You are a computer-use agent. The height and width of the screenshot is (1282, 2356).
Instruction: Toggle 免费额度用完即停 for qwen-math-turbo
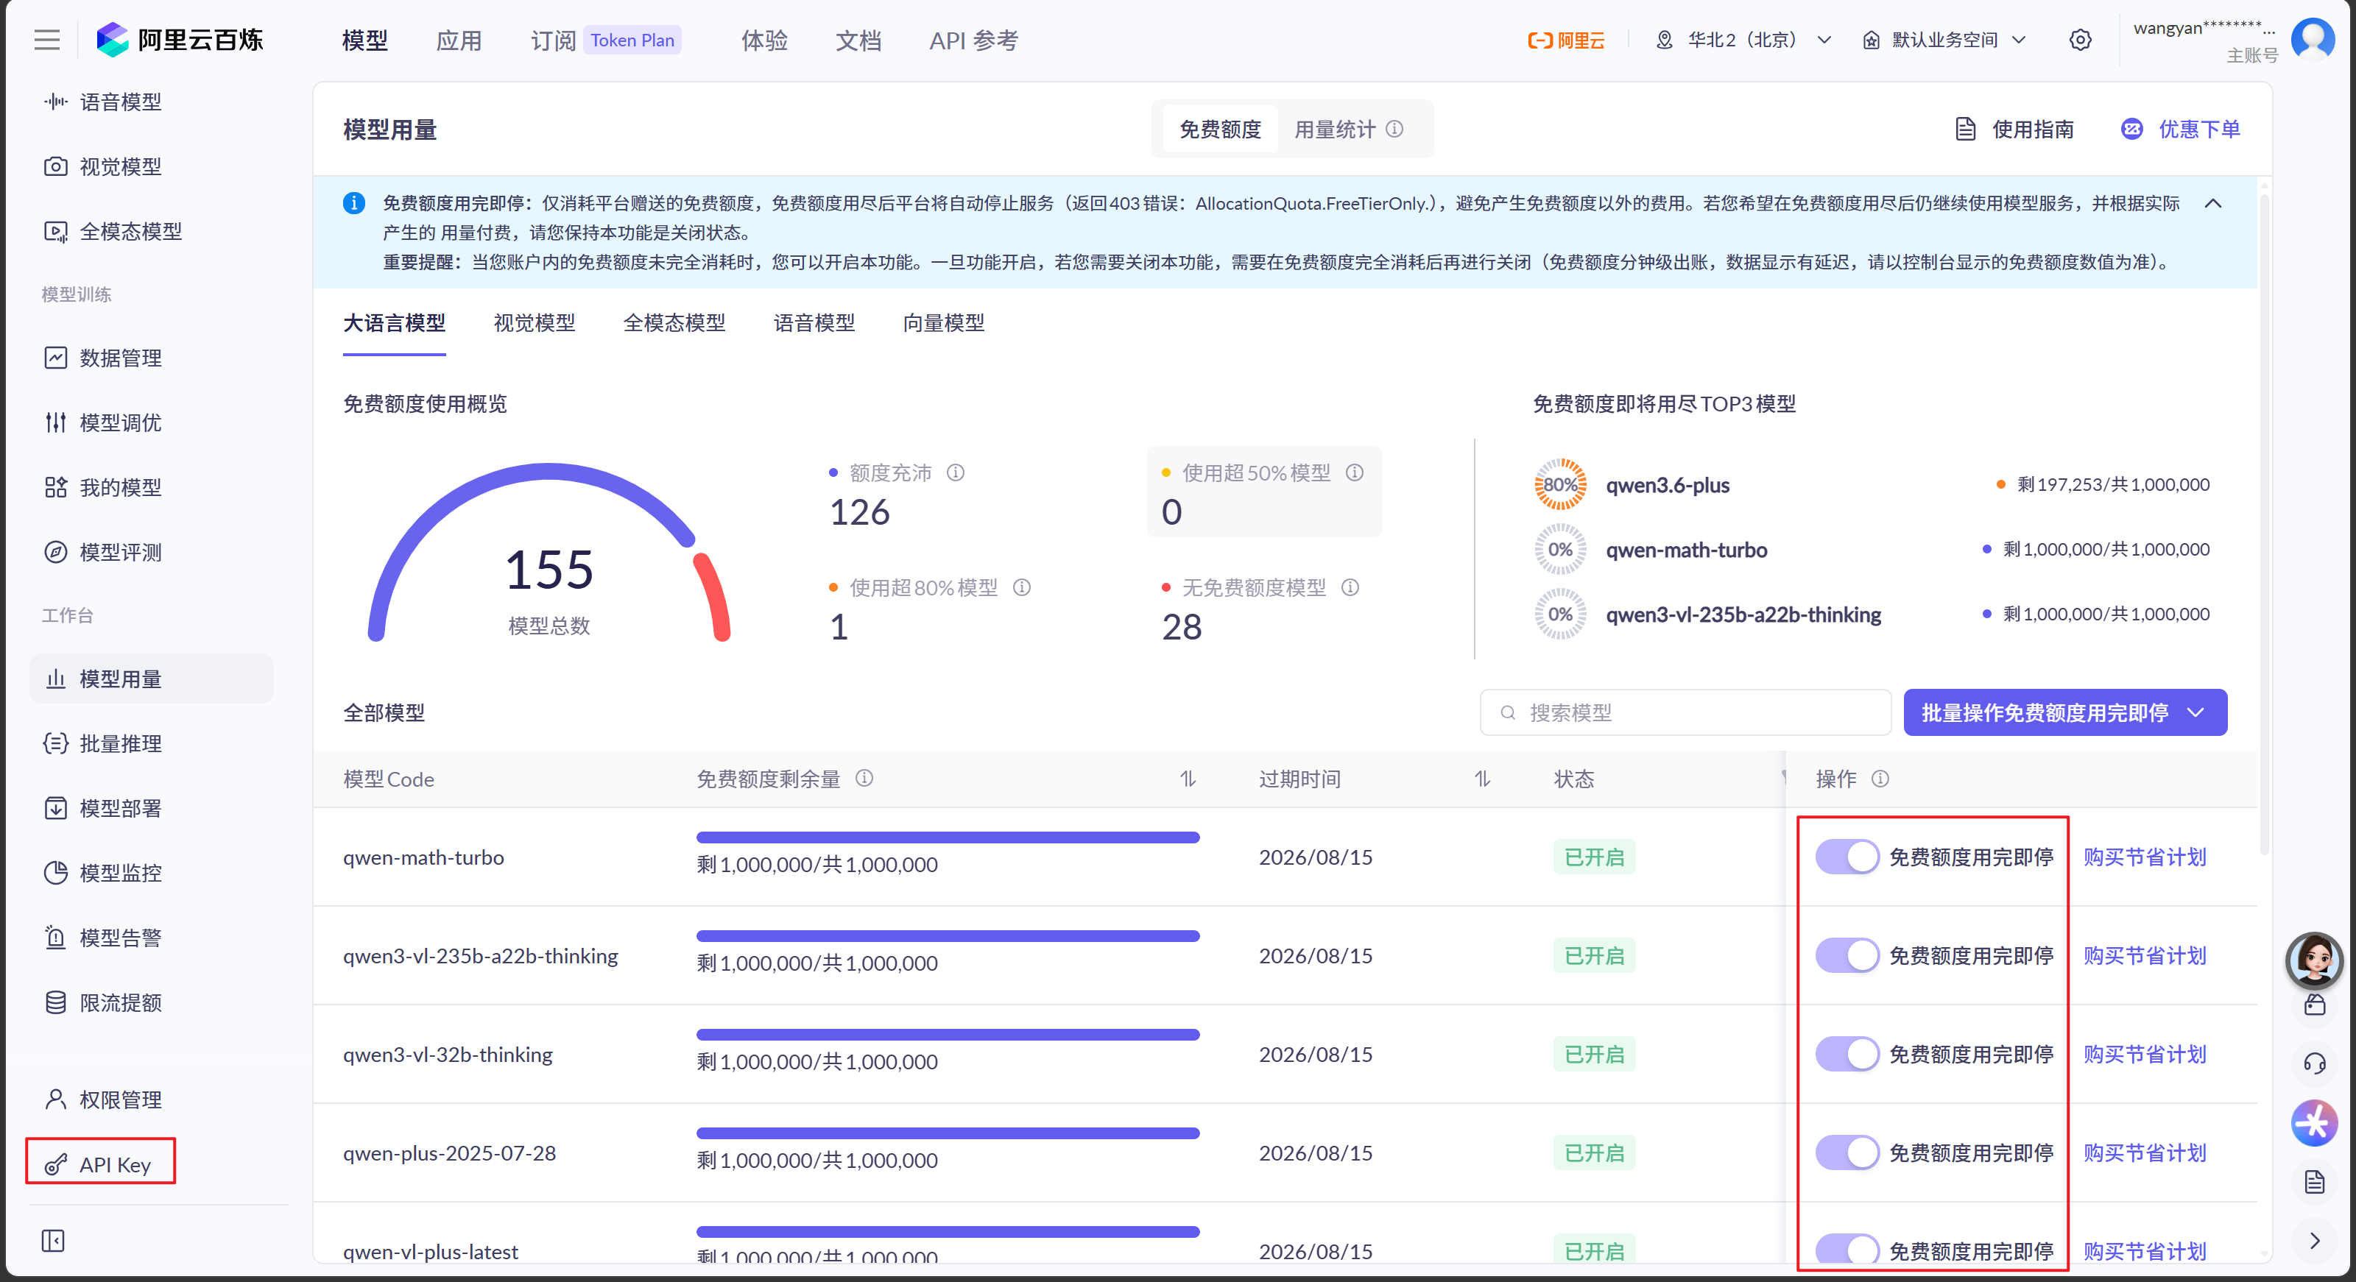1847,857
